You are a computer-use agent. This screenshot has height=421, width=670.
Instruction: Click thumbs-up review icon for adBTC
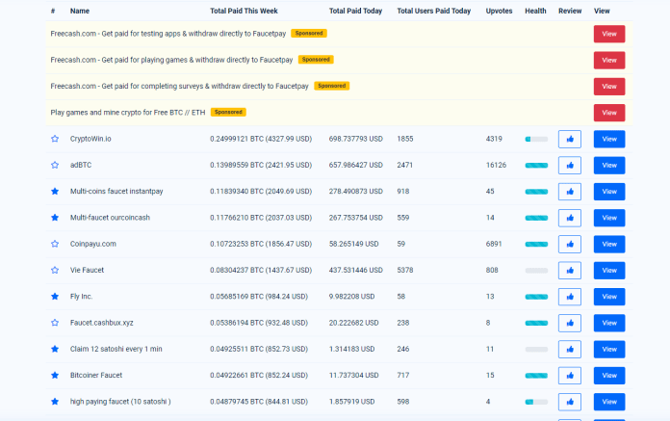tap(569, 165)
